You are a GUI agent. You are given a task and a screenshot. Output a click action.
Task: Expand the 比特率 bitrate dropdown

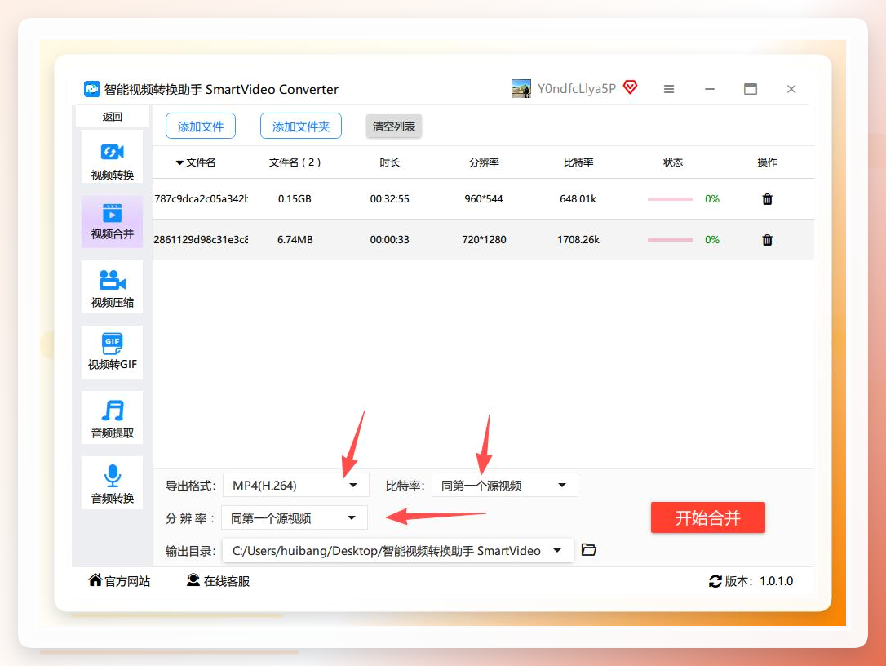[504, 485]
